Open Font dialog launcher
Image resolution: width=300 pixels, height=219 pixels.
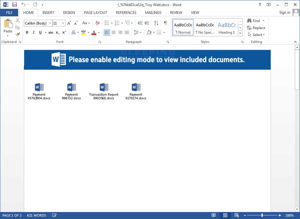point(100,42)
